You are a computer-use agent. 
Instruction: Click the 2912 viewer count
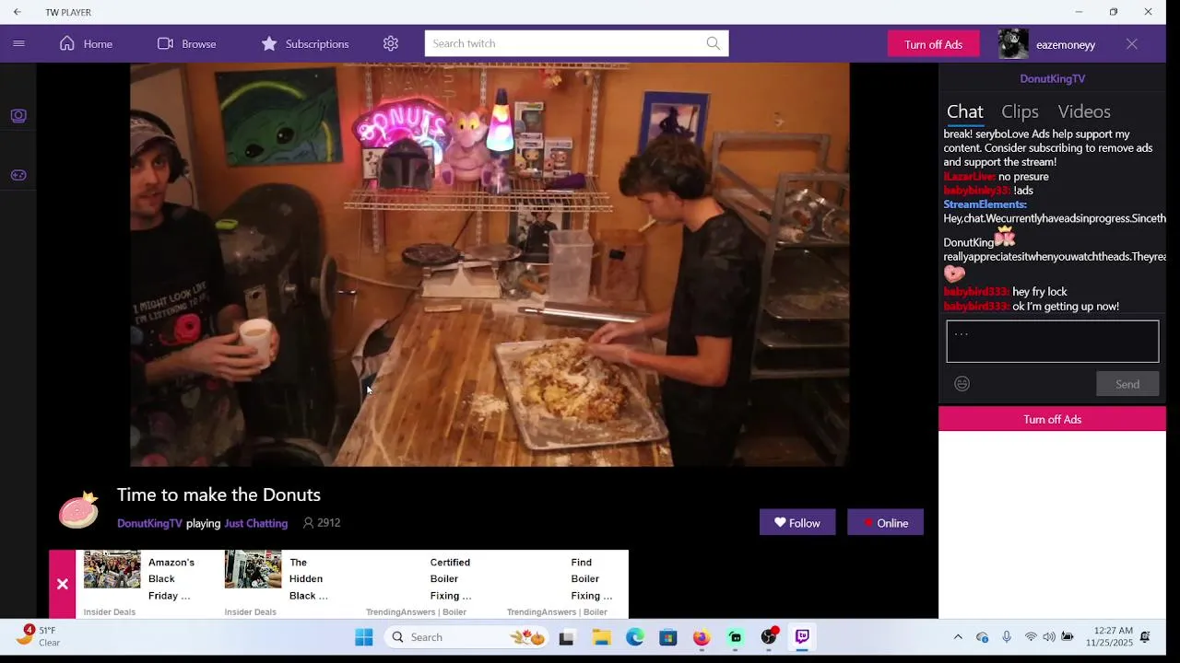(x=322, y=523)
